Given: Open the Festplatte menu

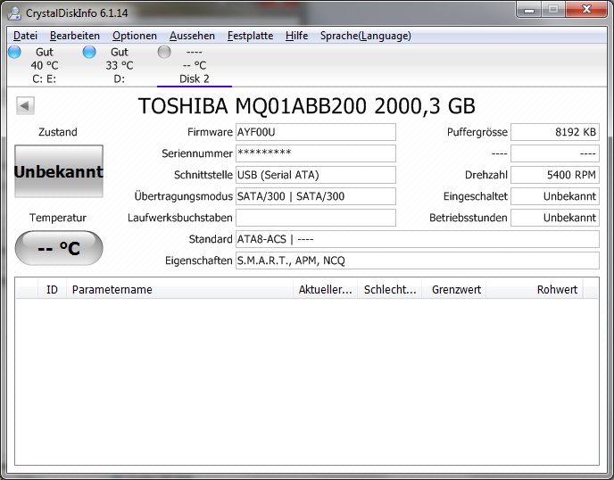Looking at the screenshot, I should [250, 36].
